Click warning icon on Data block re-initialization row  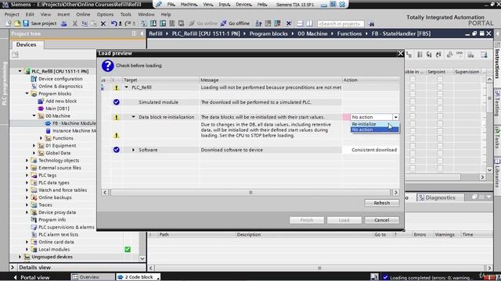click(117, 117)
